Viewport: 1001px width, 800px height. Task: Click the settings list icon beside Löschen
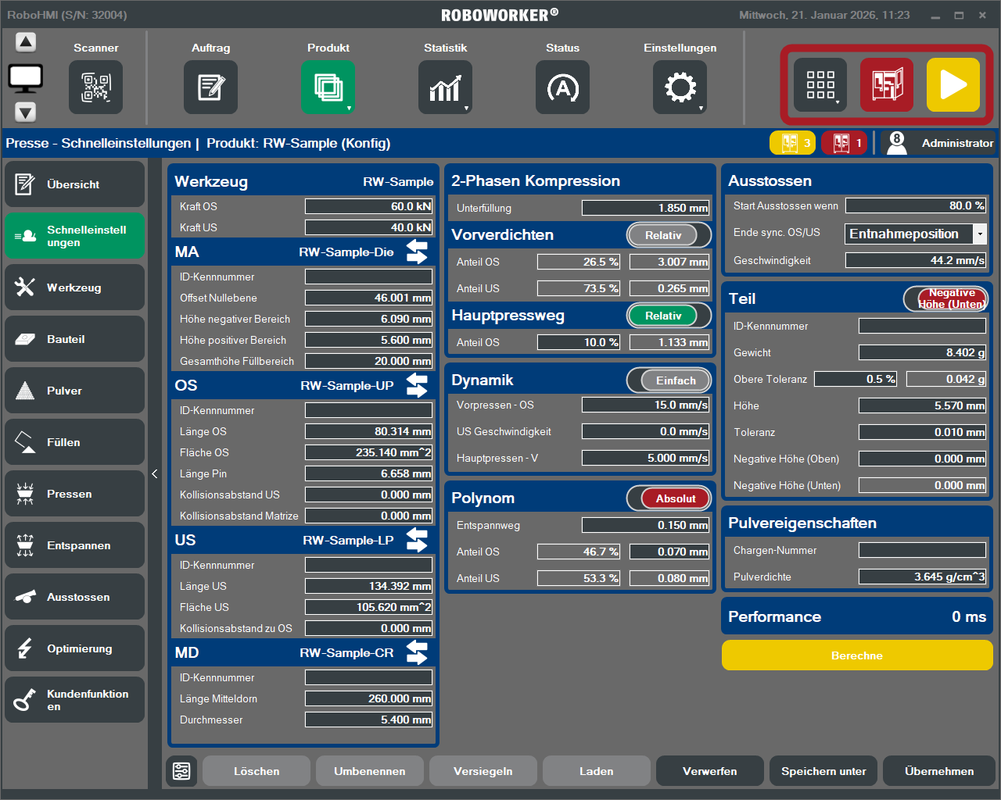pos(181,771)
